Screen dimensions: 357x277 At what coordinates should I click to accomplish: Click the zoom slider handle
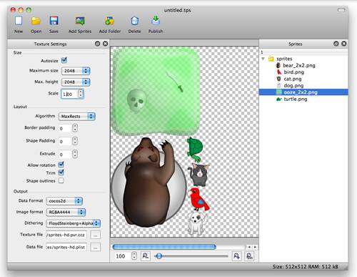159,256
